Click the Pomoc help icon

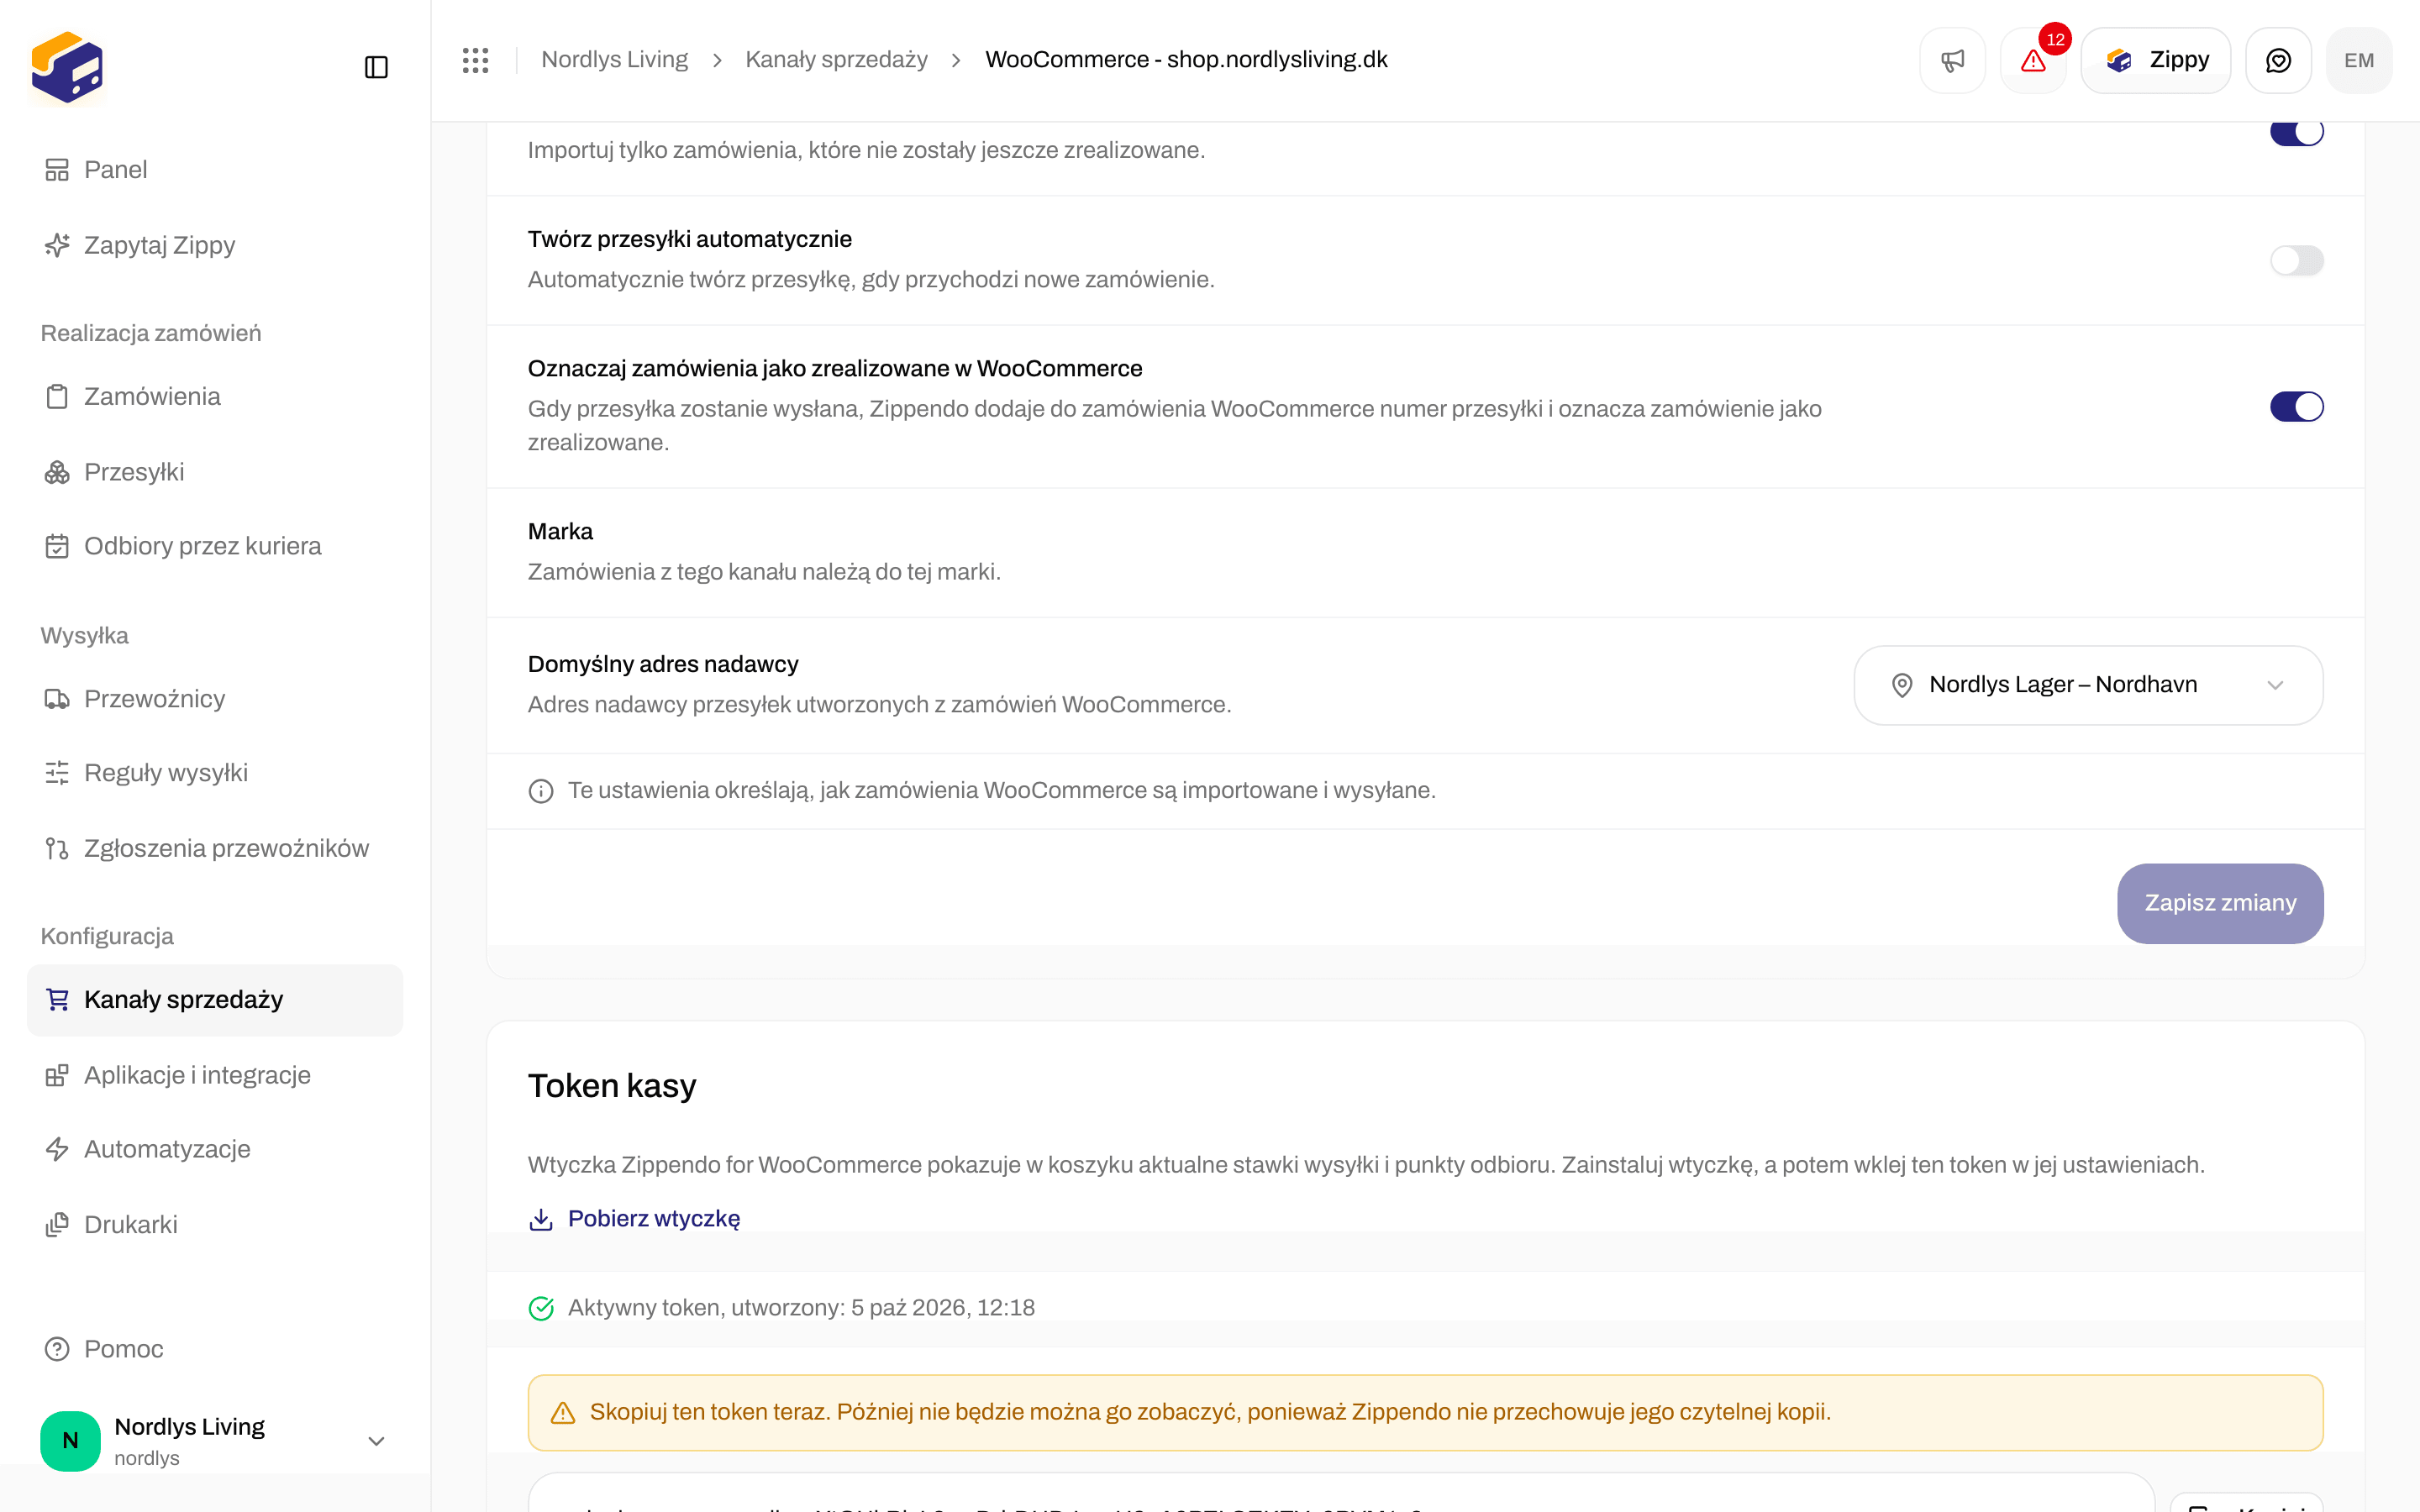pyautogui.click(x=57, y=1349)
